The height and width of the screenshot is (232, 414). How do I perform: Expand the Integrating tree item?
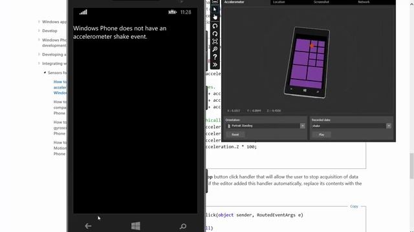pyautogui.click(x=39, y=63)
